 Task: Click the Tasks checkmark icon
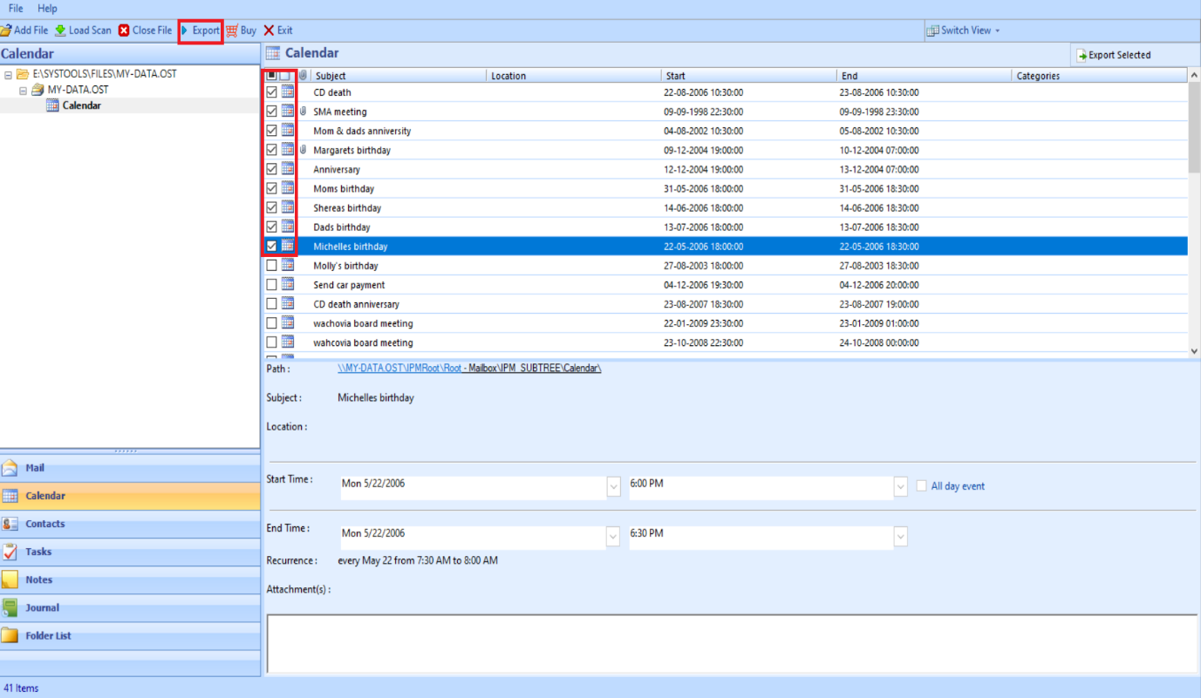click(x=10, y=552)
